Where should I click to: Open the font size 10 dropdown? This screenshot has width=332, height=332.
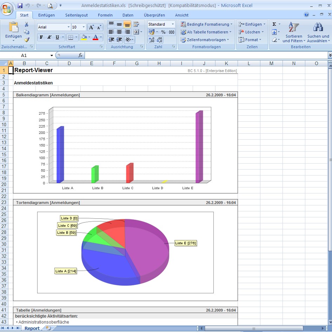click(84, 27)
